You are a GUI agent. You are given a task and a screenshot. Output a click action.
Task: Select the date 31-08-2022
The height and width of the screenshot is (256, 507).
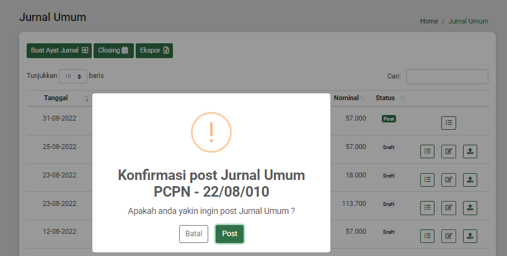60,118
